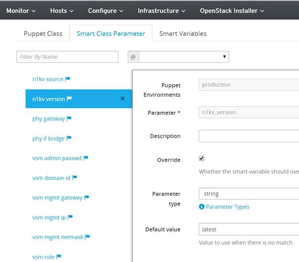Expand the Hosts menu

[x=62, y=11]
